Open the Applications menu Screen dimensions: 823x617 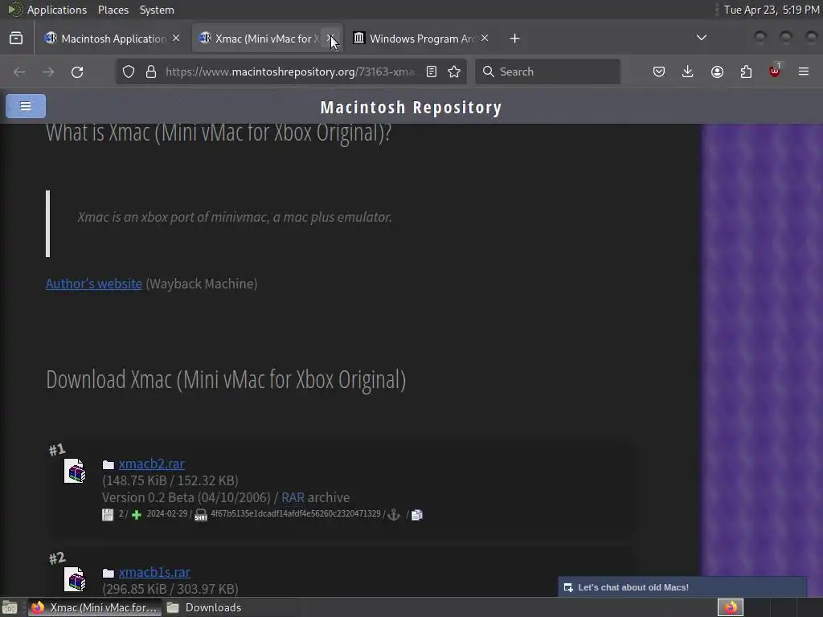click(x=57, y=10)
